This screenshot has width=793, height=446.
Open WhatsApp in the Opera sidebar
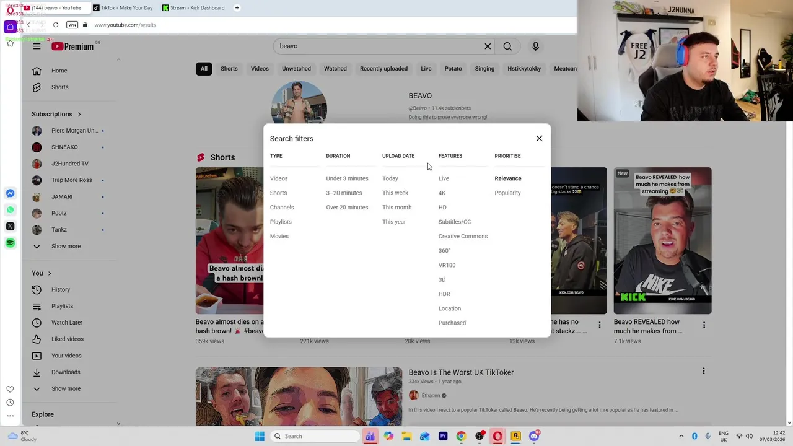pos(10,210)
